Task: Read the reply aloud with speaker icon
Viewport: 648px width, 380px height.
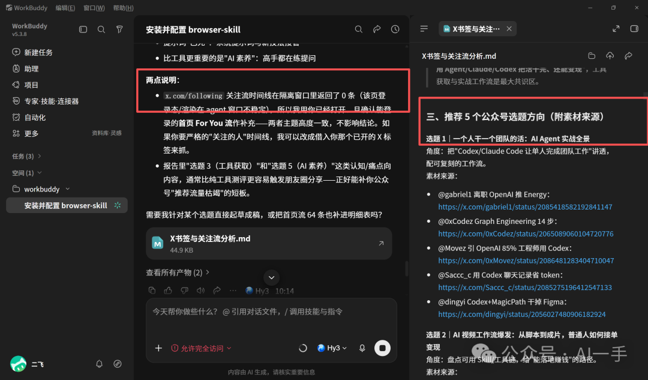Action: pos(200,291)
